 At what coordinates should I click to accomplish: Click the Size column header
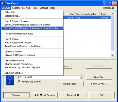69,14
